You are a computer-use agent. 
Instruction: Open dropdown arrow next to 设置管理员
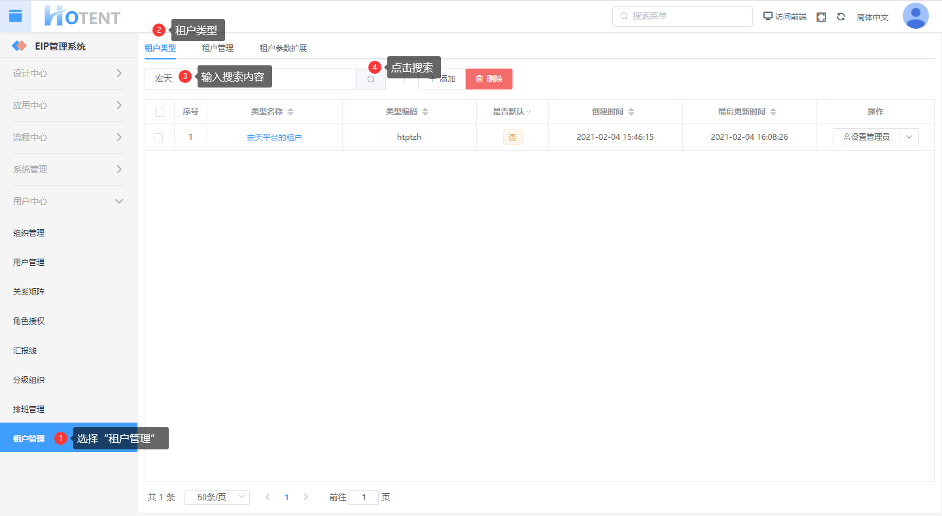pyautogui.click(x=909, y=137)
